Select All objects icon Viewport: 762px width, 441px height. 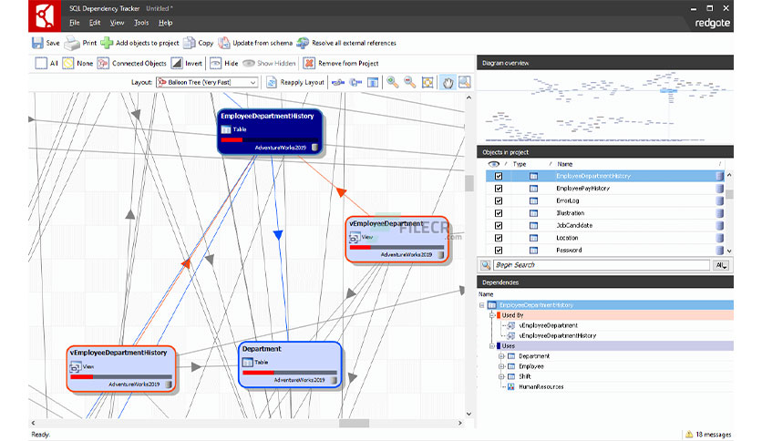pos(41,63)
